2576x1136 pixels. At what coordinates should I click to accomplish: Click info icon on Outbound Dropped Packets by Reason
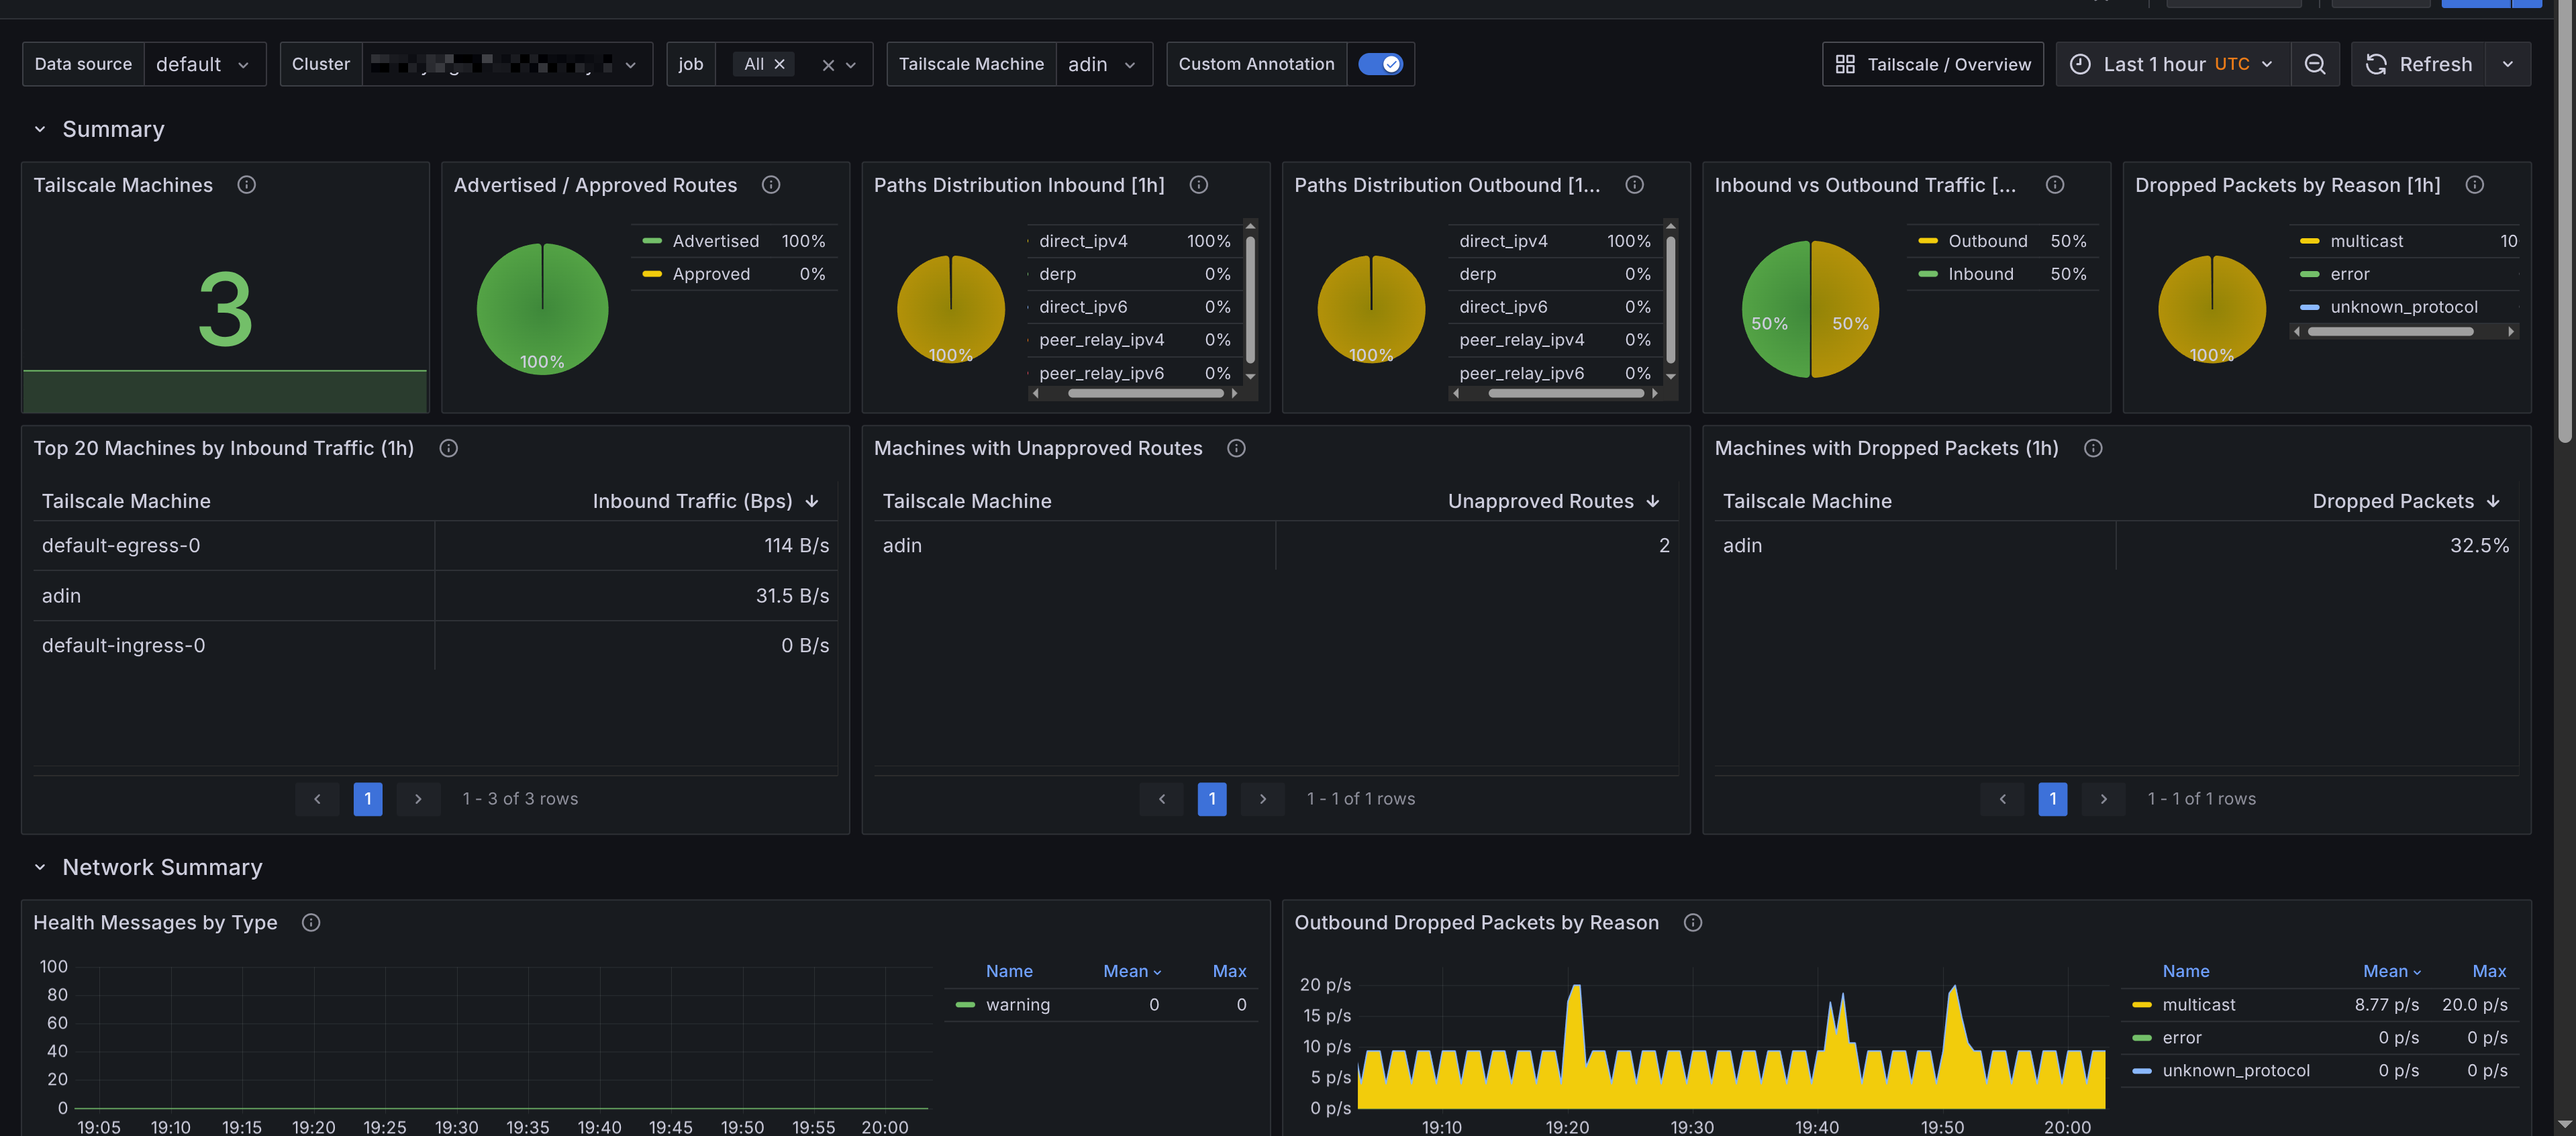pos(1692,922)
